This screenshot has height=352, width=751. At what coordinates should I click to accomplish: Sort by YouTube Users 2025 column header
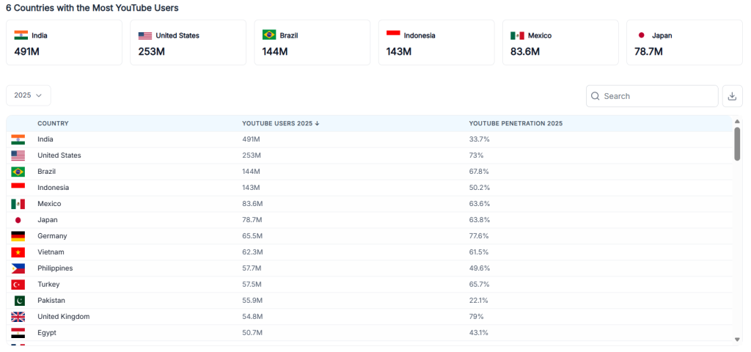coord(280,123)
